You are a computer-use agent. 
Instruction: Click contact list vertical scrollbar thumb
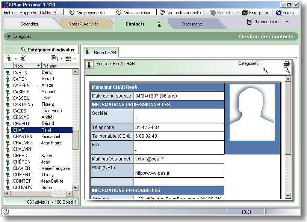(76, 139)
